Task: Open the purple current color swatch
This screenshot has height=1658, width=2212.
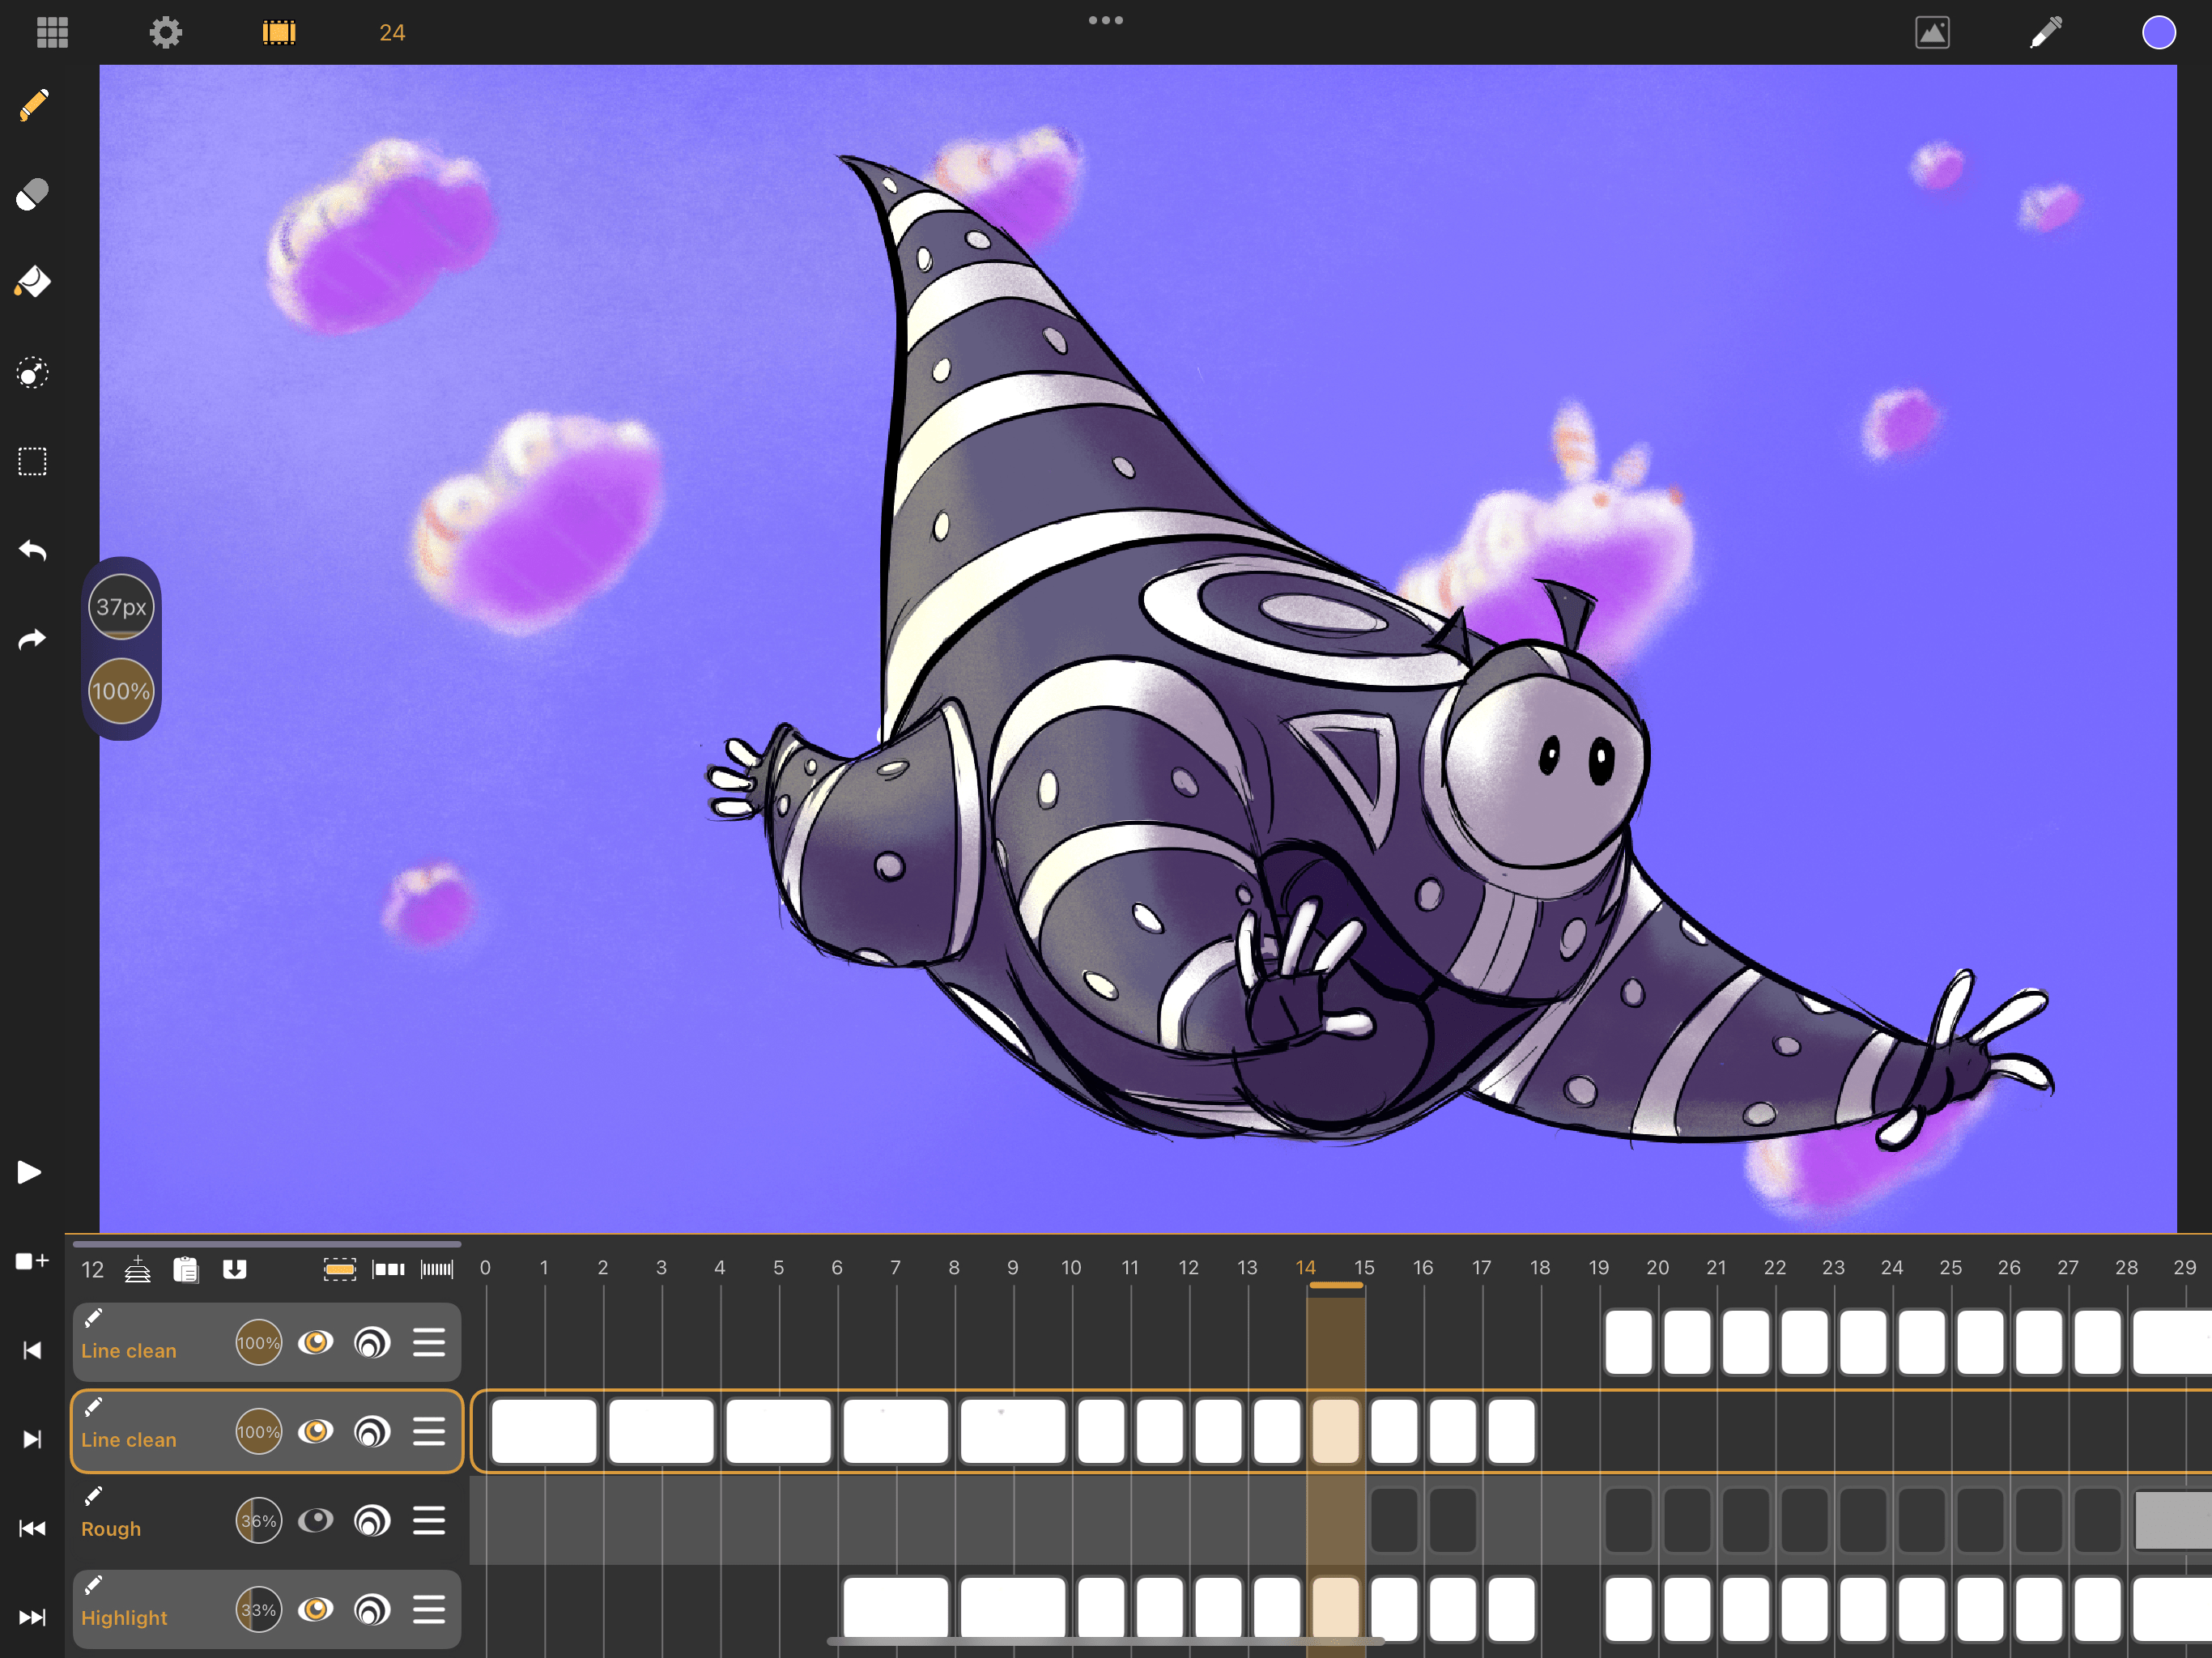Action: tap(2158, 33)
